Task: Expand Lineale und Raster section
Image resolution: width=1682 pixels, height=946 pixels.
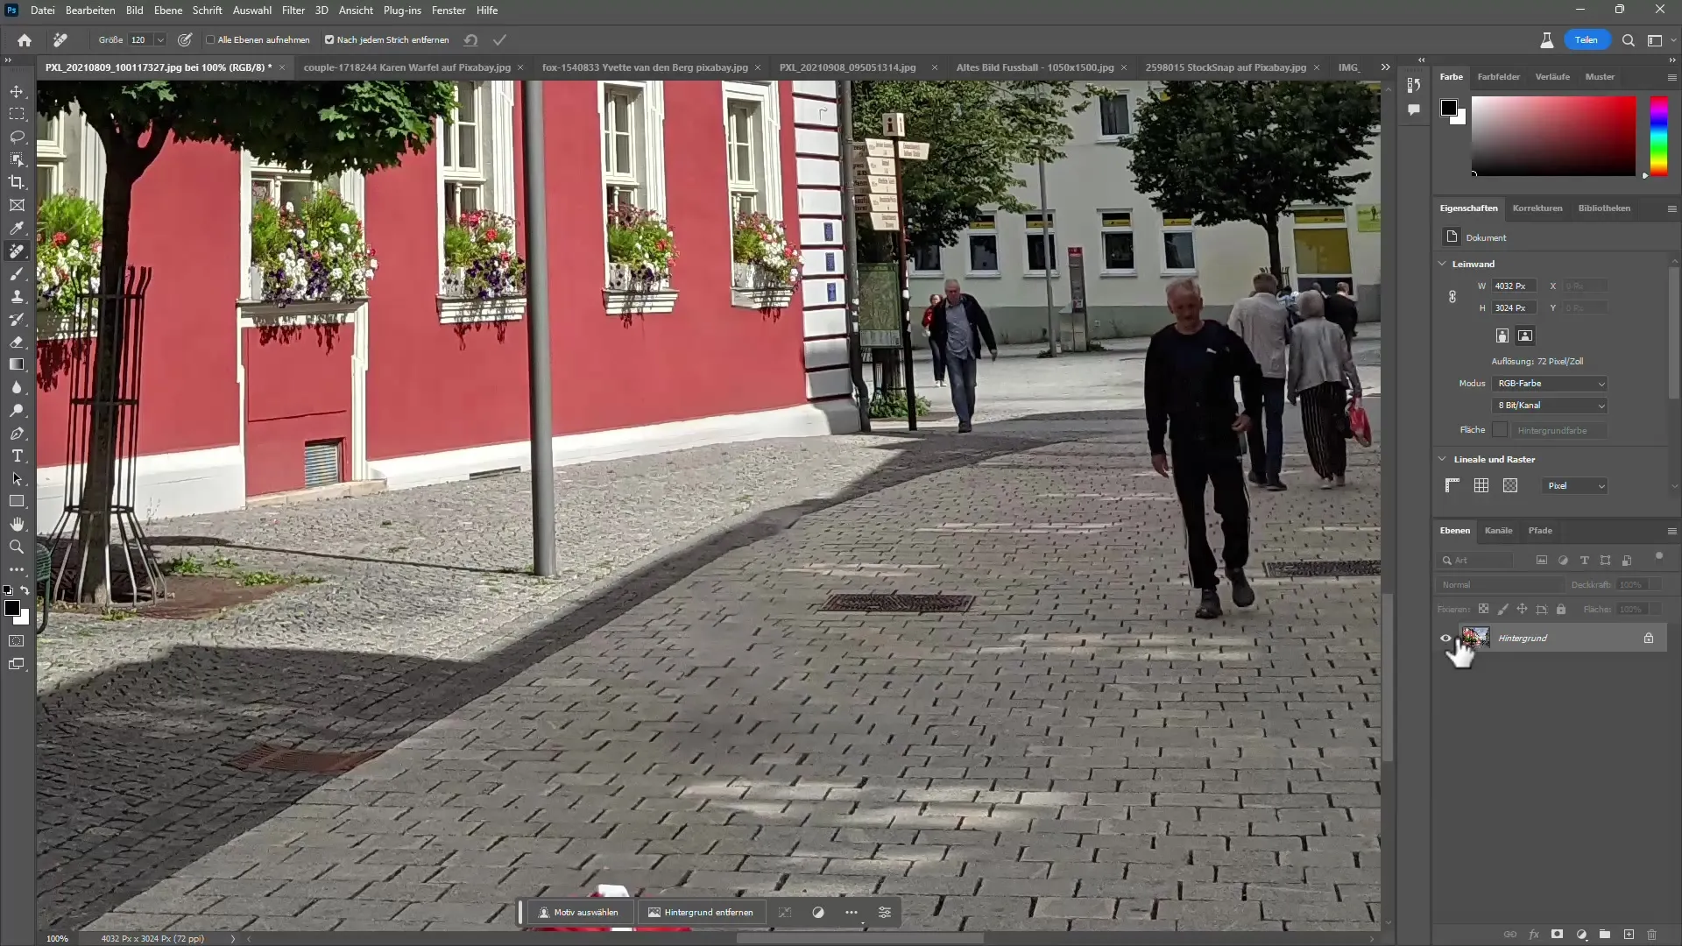Action: coord(1445,459)
